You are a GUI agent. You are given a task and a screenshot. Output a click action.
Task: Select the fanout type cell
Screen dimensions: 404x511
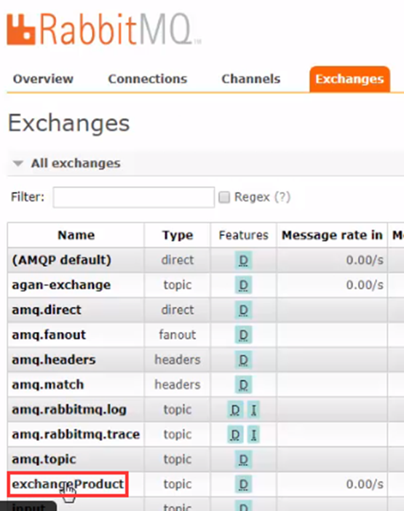178,335
